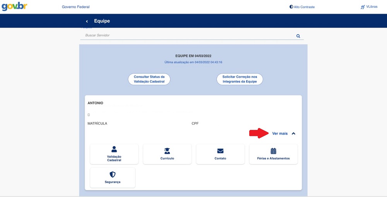The width and height of the screenshot is (387, 197).
Task: Open the VLibras text link
Action: [372, 7]
